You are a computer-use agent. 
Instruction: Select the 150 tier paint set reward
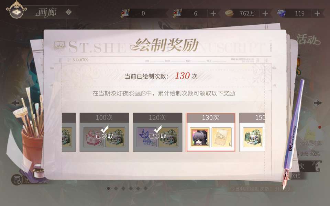pos(253,137)
